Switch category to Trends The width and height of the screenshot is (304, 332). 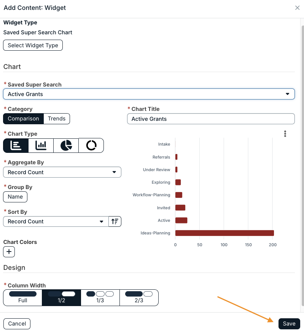pos(57,119)
